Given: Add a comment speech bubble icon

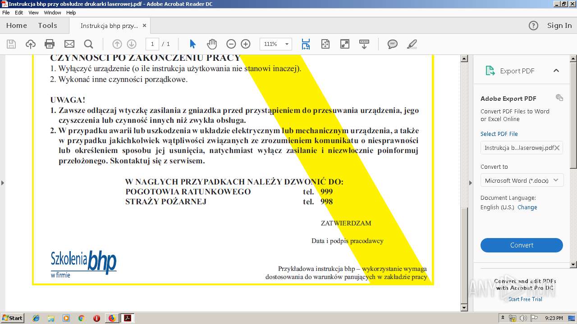Looking at the screenshot, I should (393, 44).
